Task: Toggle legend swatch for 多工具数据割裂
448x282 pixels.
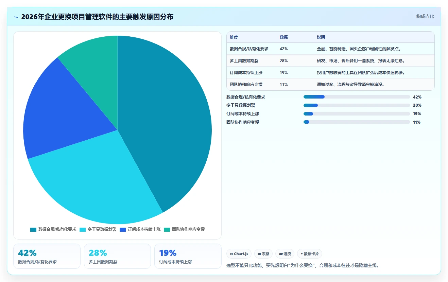Action: pos(83,230)
